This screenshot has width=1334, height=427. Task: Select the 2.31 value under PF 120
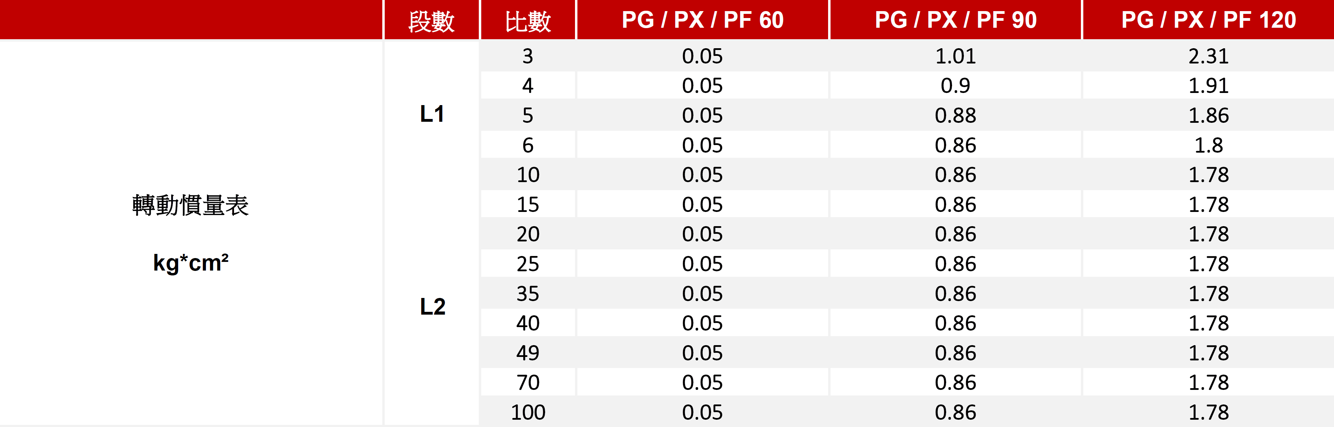pyautogui.click(x=1208, y=56)
